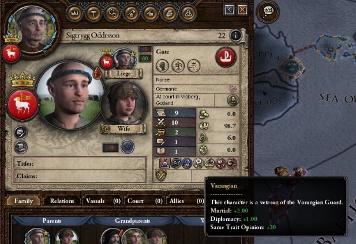Click the red Viking longship button
Image resolution: width=356 pixels, height=244 pixels.
(226, 57)
